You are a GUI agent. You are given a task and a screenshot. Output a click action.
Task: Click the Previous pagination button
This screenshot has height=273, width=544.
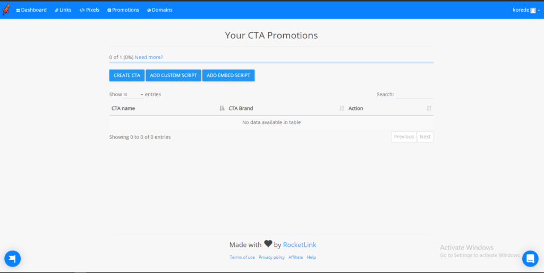click(x=404, y=136)
